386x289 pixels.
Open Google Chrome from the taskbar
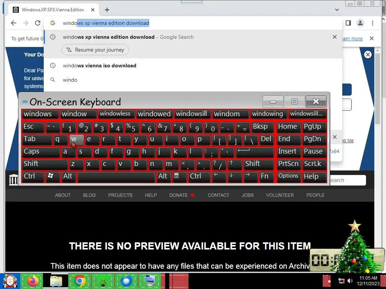click(80, 281)
